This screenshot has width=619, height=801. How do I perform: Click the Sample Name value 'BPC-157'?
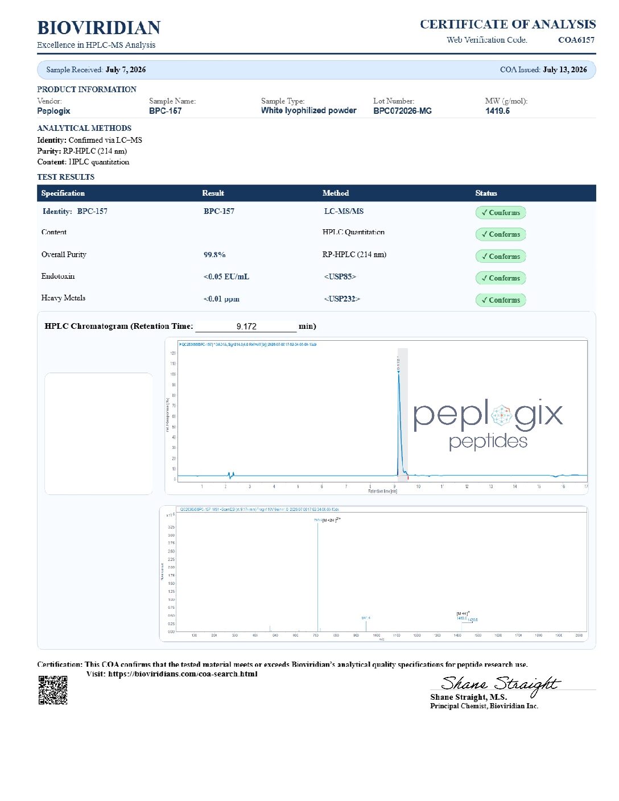click(166, 111)
